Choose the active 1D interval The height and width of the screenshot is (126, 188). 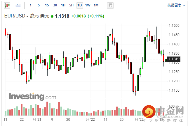coord(79,5)
